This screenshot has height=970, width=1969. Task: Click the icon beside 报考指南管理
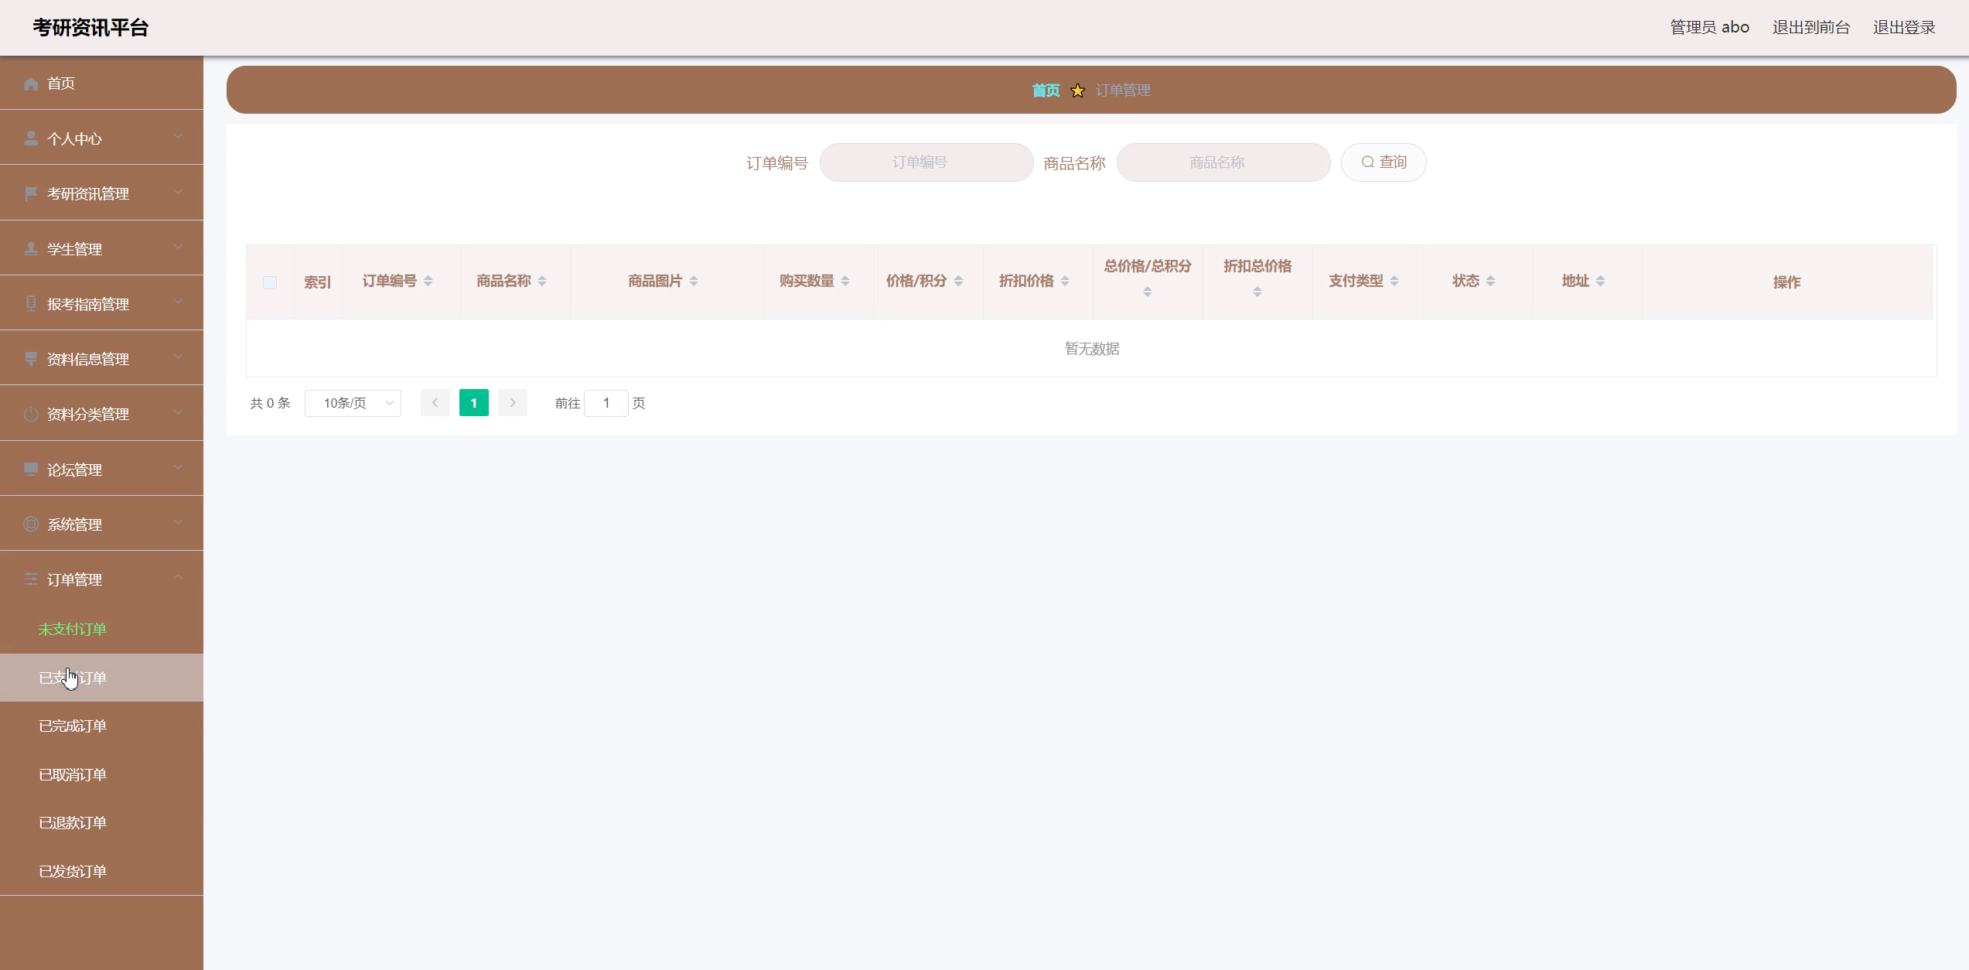31,304
